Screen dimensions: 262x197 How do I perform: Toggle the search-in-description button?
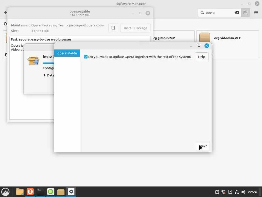245,13
